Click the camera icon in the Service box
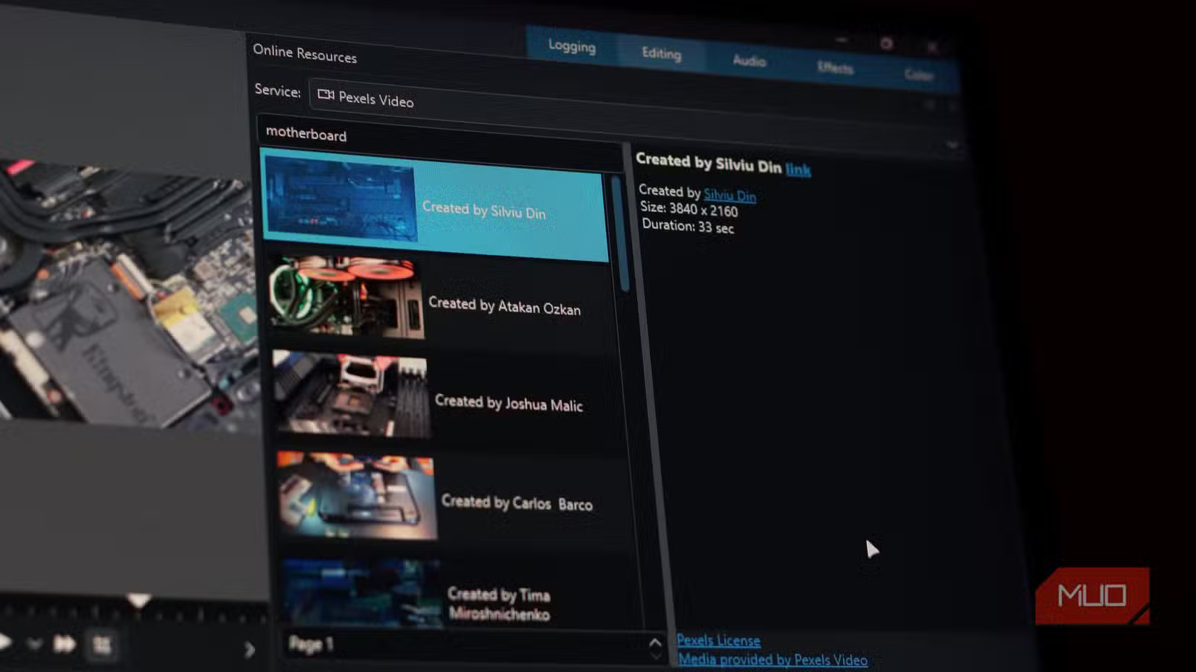The image size is (1196, 672). pyautogui.click(x=325, y=95)
